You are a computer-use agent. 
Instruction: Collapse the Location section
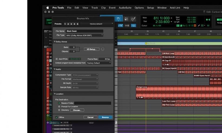pyautogui.click(x=54, y=94)
